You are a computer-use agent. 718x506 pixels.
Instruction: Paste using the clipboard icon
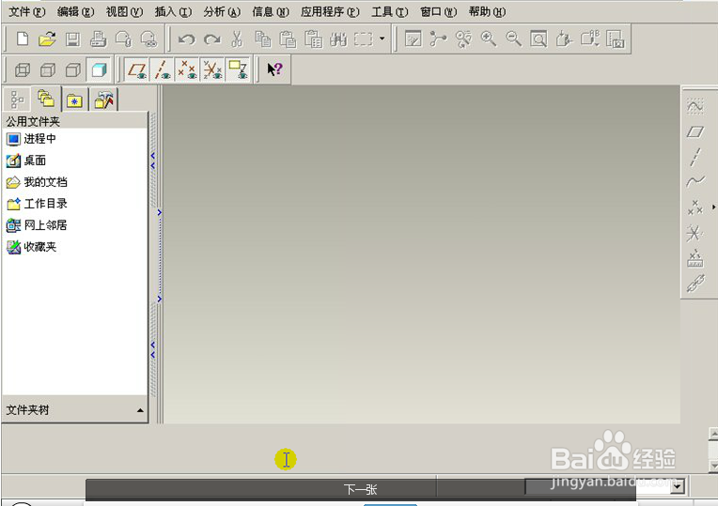pos(288,38)
